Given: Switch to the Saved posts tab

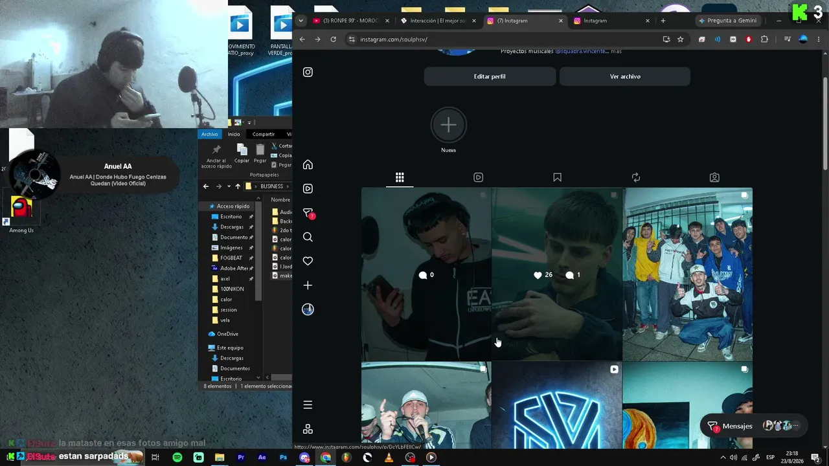Looking at the screenshot, I should pyautogui.click(x=557, y=177).
